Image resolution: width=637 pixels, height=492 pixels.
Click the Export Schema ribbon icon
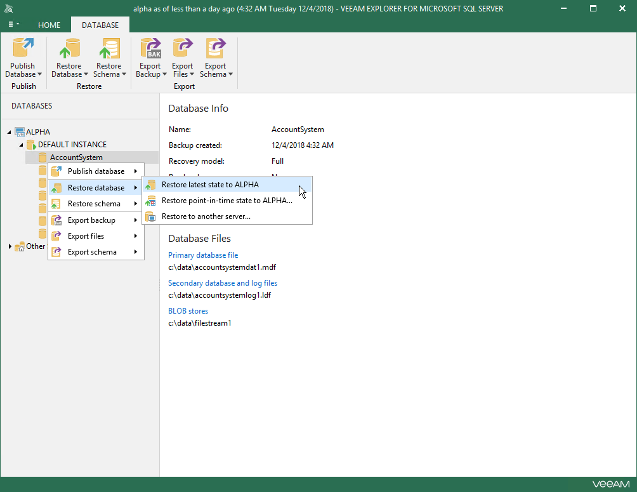[x=215, y=48]
